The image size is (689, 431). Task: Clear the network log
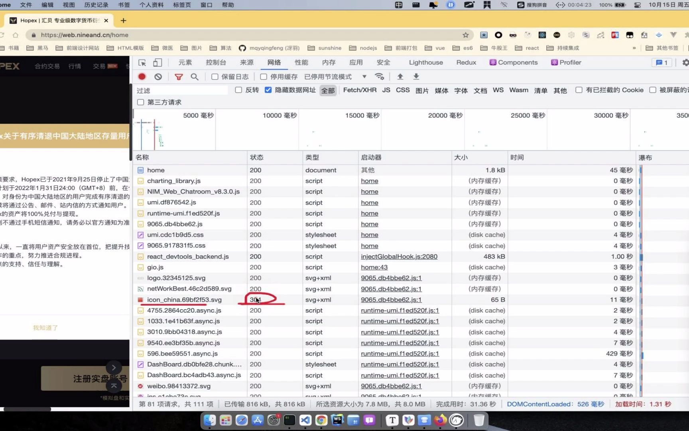(x=158, y=77)
